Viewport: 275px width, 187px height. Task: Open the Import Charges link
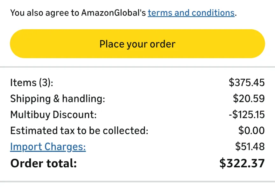[48, 147]
